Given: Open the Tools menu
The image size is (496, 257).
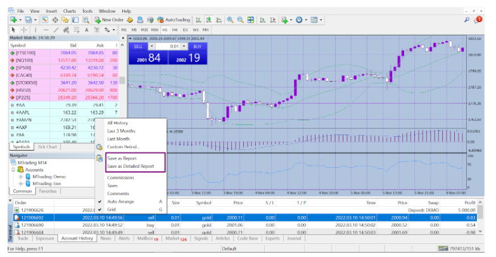Looking at the screenshot, I should click(x=87, y=11).
